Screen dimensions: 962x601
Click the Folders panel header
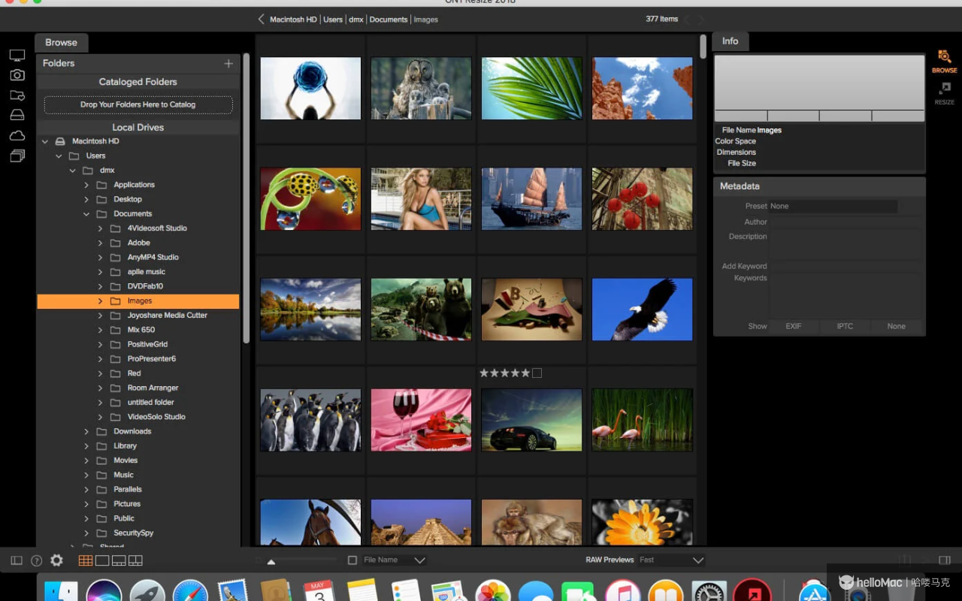tap(138, 63)
